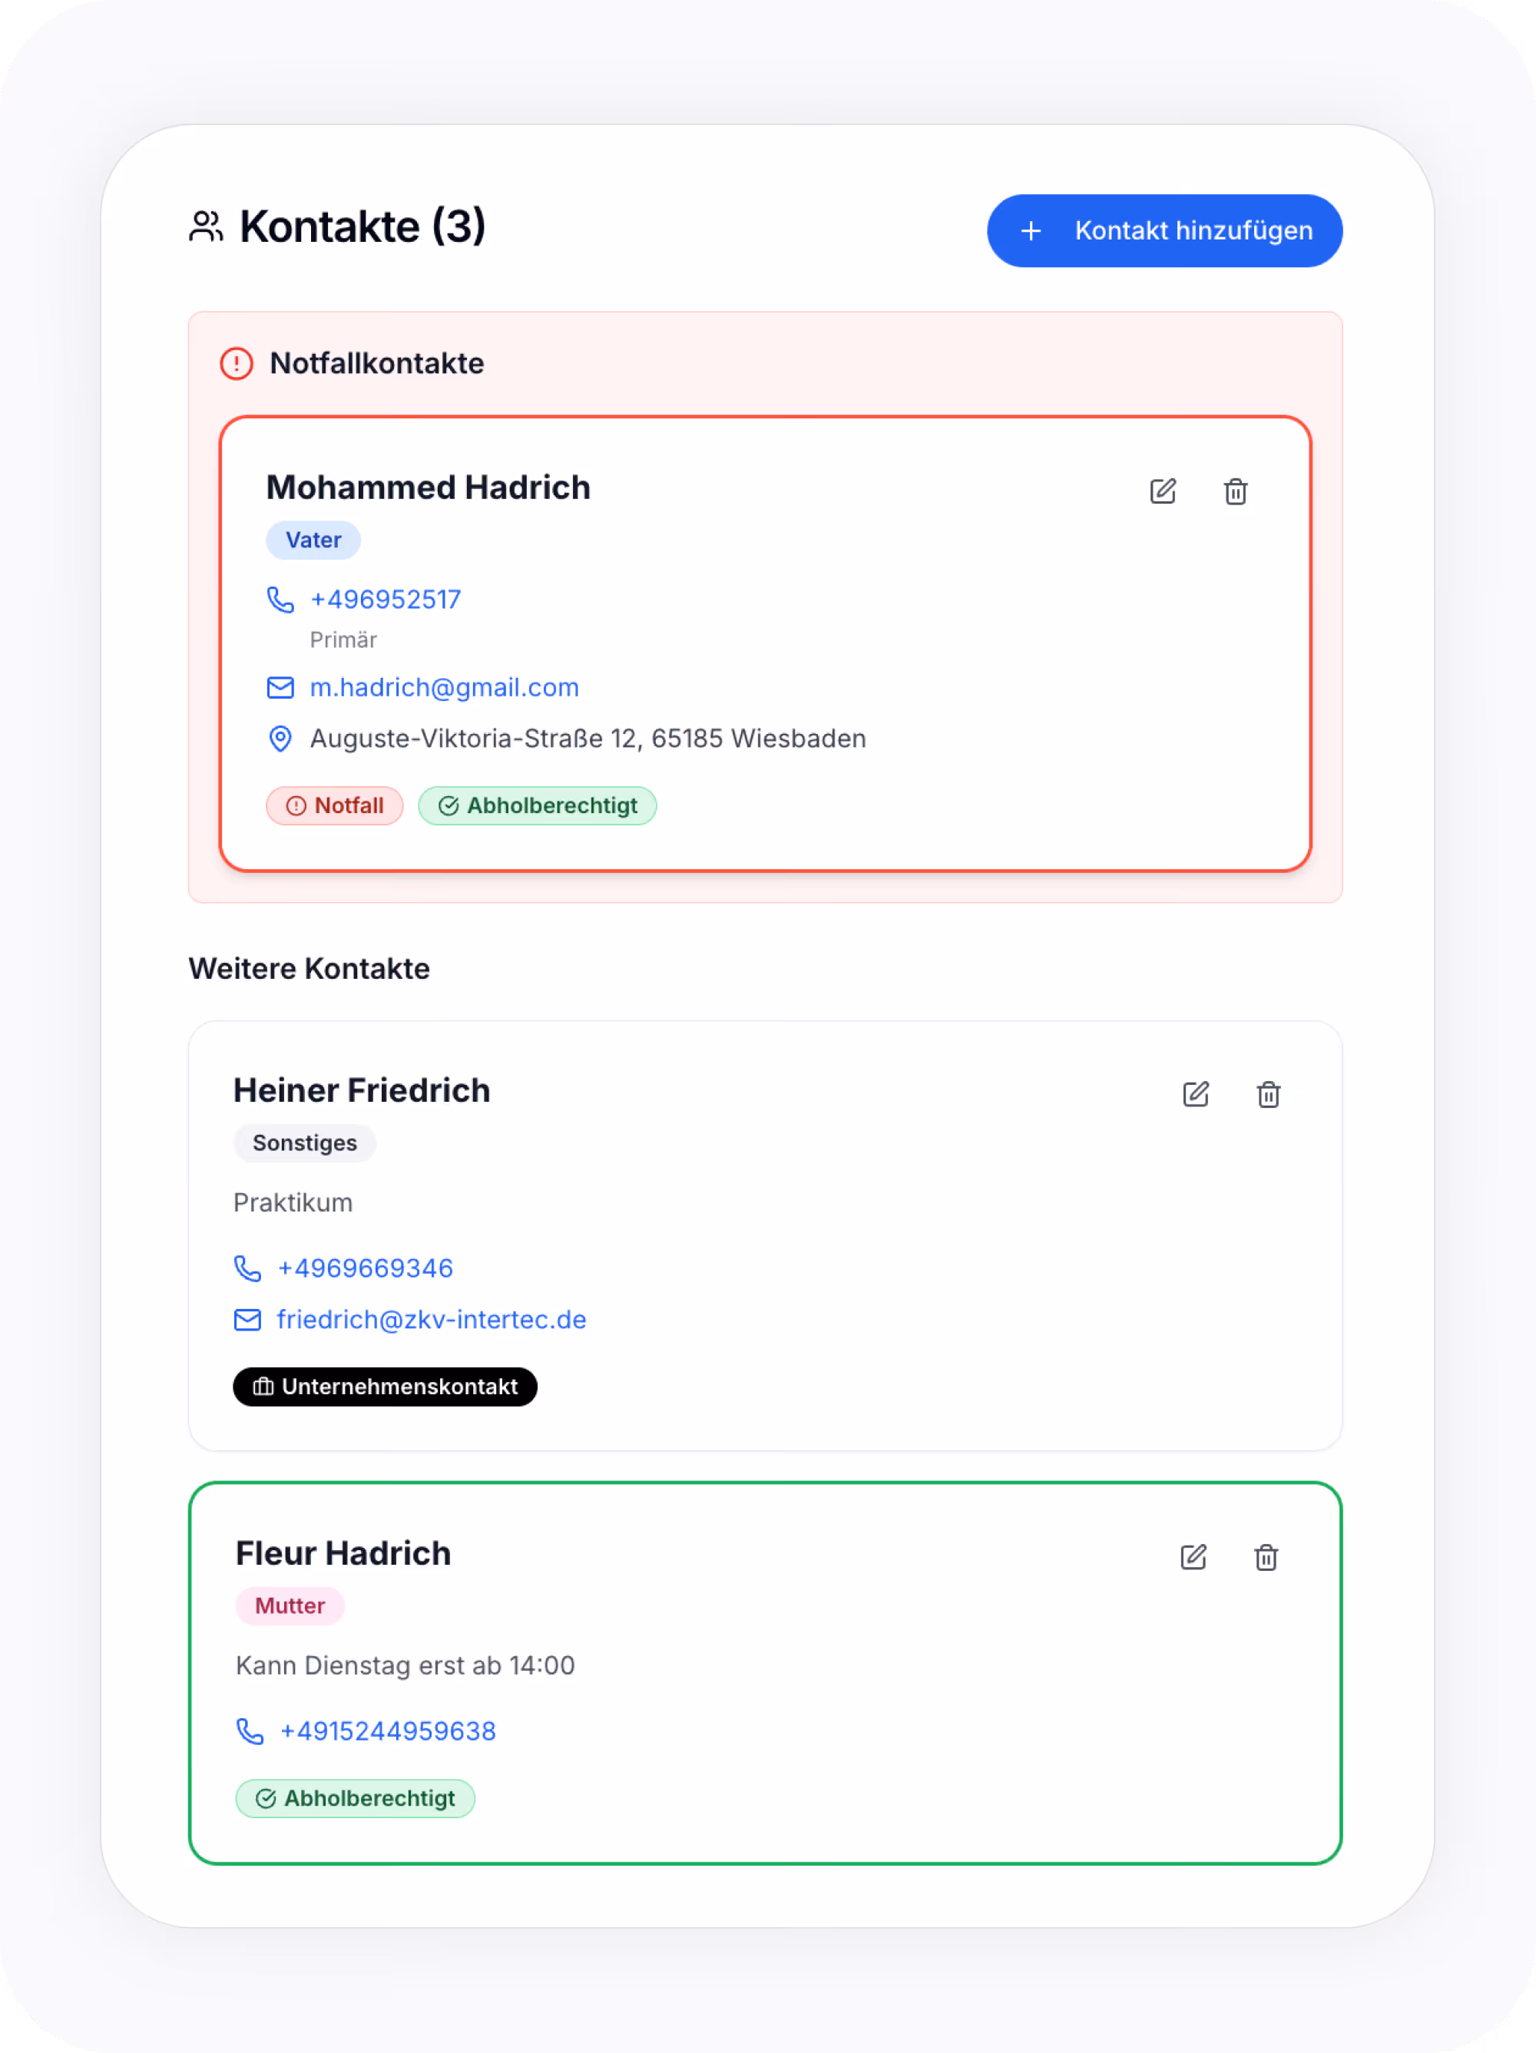Delete Mohammed Hadrich contact
Viewport: 1536px width, 2053px height.
pyautogui.click(x=1235, y=491)
